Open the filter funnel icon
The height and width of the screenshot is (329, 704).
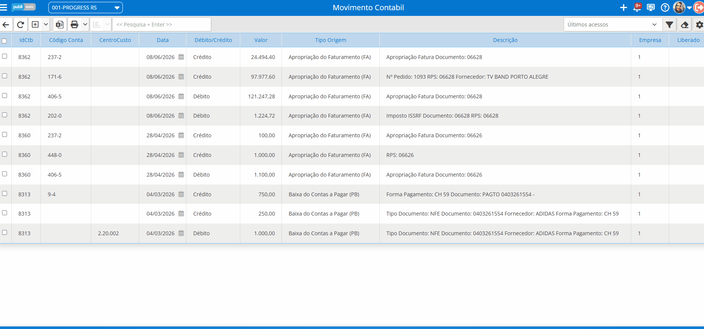pos(669,25)
